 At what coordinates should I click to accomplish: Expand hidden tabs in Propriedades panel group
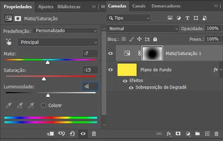94,7
